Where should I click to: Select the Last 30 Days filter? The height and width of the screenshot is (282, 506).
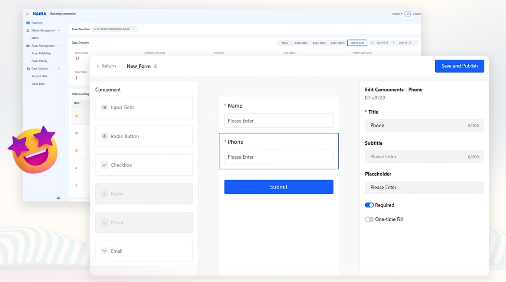coord(357,43)
